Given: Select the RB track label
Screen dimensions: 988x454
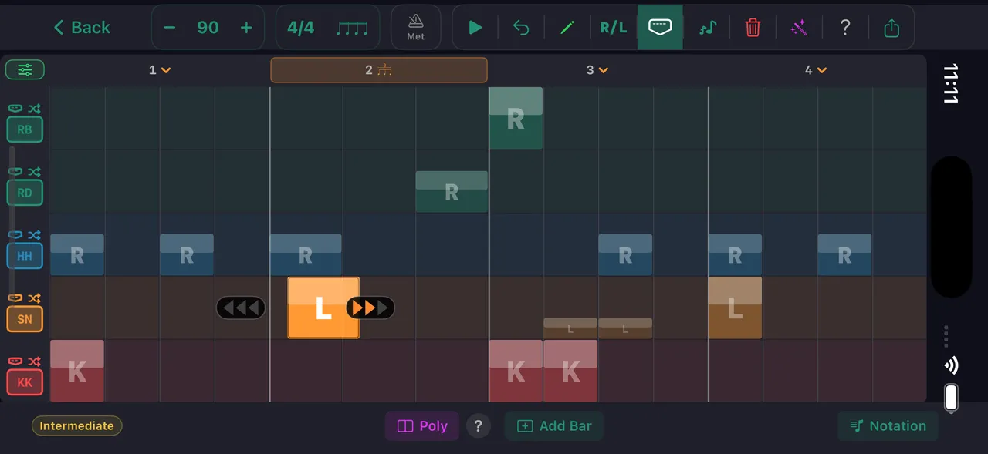Looking at the screenshot, I should coord(25,129).
